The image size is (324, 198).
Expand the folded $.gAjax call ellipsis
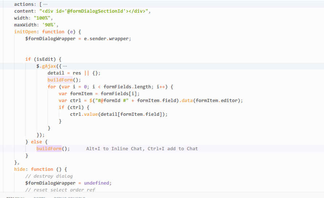[65, 66]
